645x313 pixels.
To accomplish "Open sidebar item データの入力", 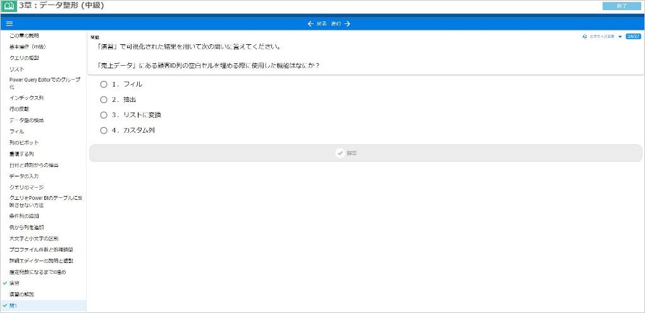I will (24, 176).
